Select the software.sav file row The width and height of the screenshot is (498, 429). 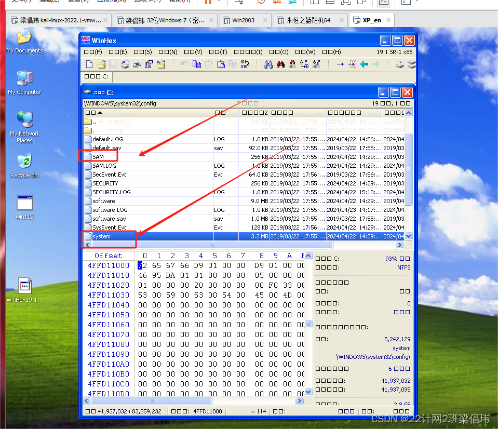pos(244,219)
